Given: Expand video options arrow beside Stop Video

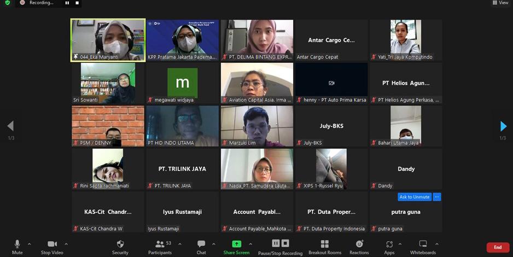Looking at the screenshot, I should click(x=66, y=244).
